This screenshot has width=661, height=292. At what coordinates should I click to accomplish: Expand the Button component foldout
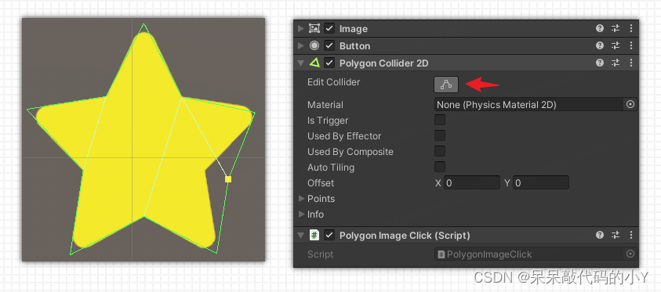pyautogui.click(x=300, y=46)
